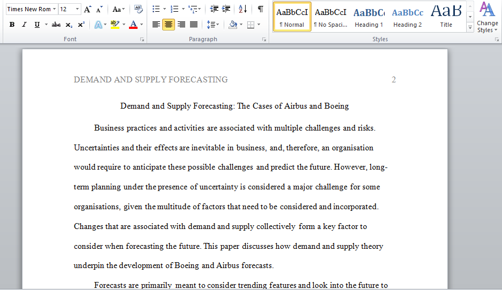This screenshot has height=290, width=502.
Task: Apply yellow text highlight color
Action: [115, 25]
